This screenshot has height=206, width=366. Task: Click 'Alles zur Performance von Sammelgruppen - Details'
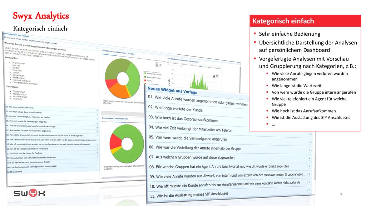point(29,162)
